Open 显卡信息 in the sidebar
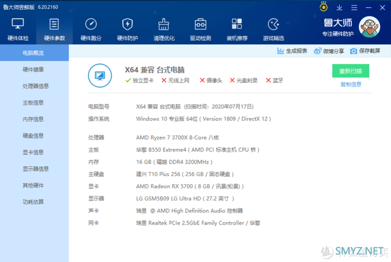This screenshot has height=262, width=391. (x=34, y=152)
